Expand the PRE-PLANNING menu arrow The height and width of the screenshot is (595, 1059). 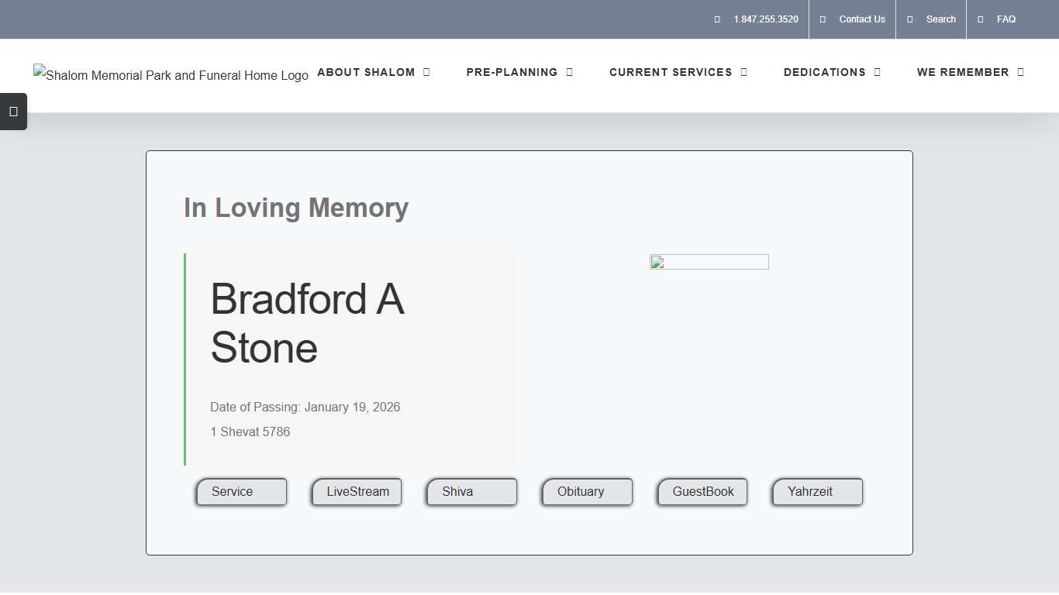pos(571,71)
